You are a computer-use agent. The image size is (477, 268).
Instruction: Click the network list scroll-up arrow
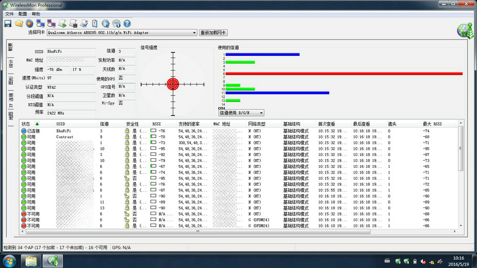click(461, 123)
